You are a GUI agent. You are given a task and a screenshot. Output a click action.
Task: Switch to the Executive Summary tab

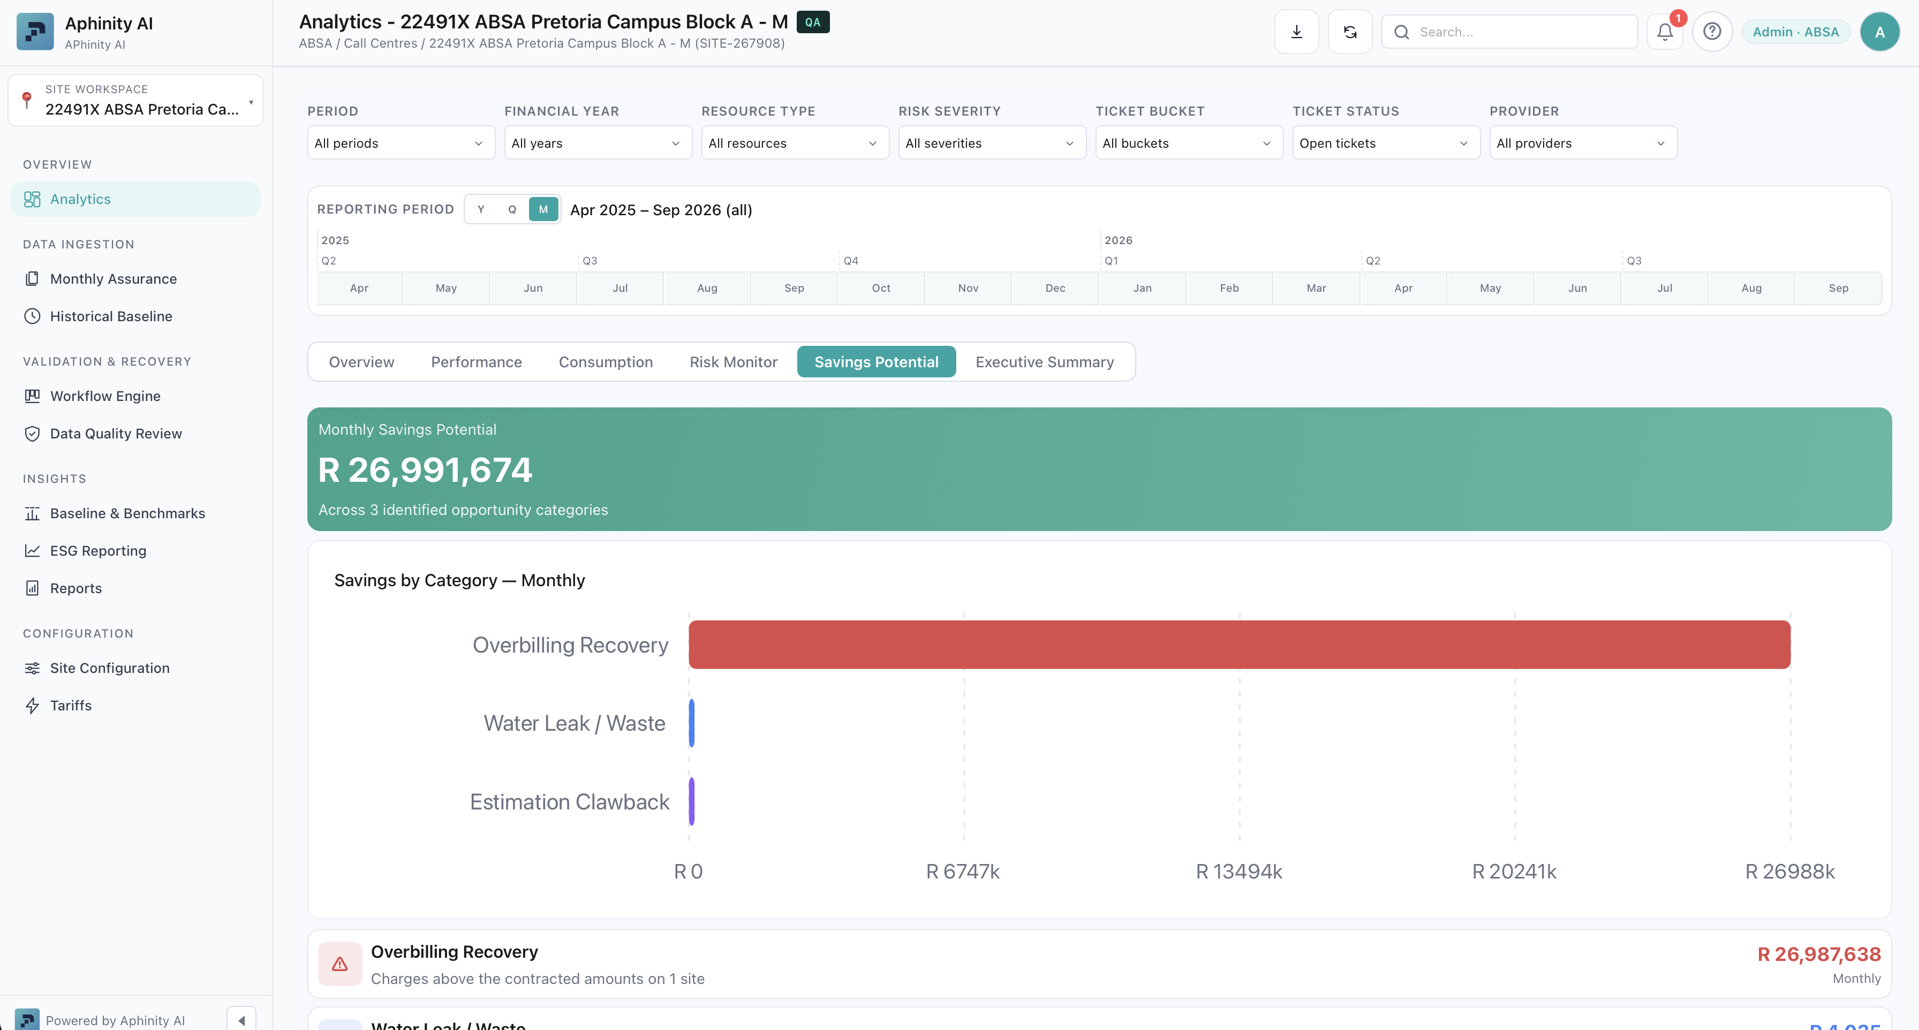(x=1045, y=362)
